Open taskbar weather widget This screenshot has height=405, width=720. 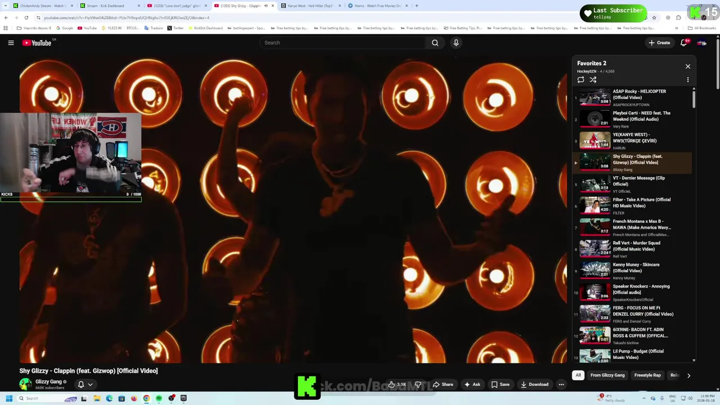[x=610, y=398]
